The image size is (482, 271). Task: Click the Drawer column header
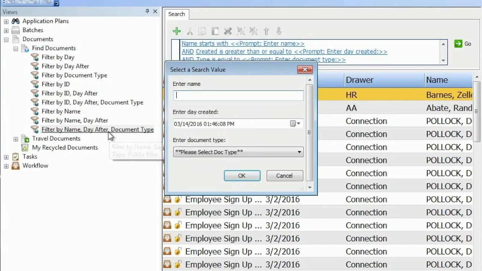(383, 80)
